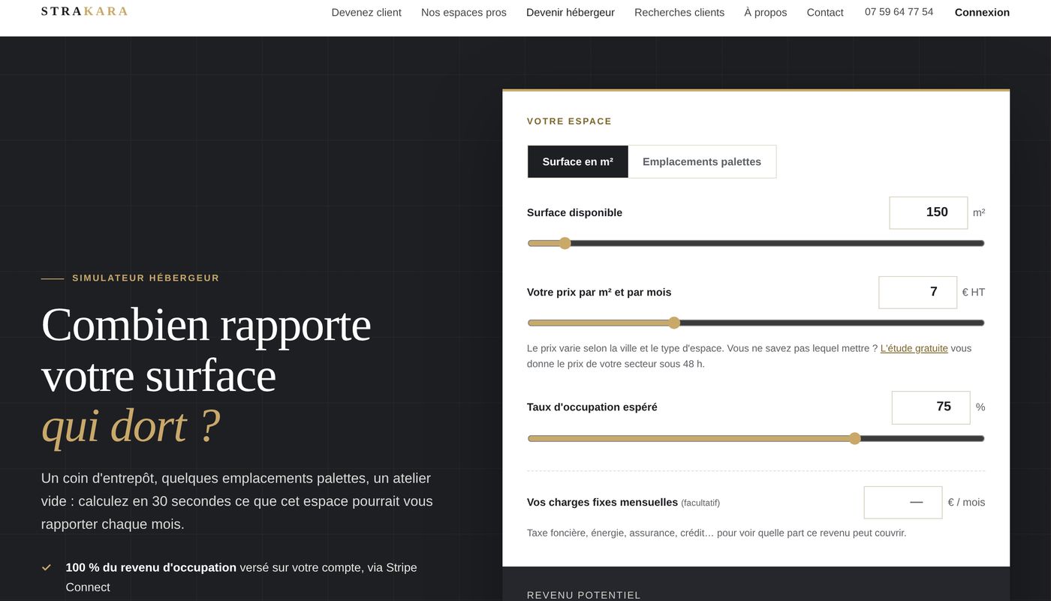Click the Taux d'occupation espéré label

coord(592,407)
